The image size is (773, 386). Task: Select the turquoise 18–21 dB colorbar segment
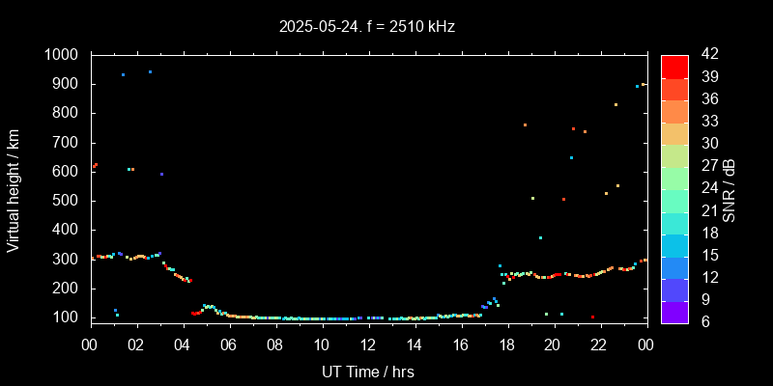674,222
